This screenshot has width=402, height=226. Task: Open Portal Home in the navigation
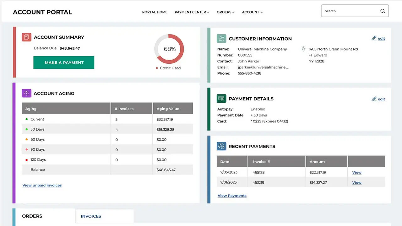point(155,12)
